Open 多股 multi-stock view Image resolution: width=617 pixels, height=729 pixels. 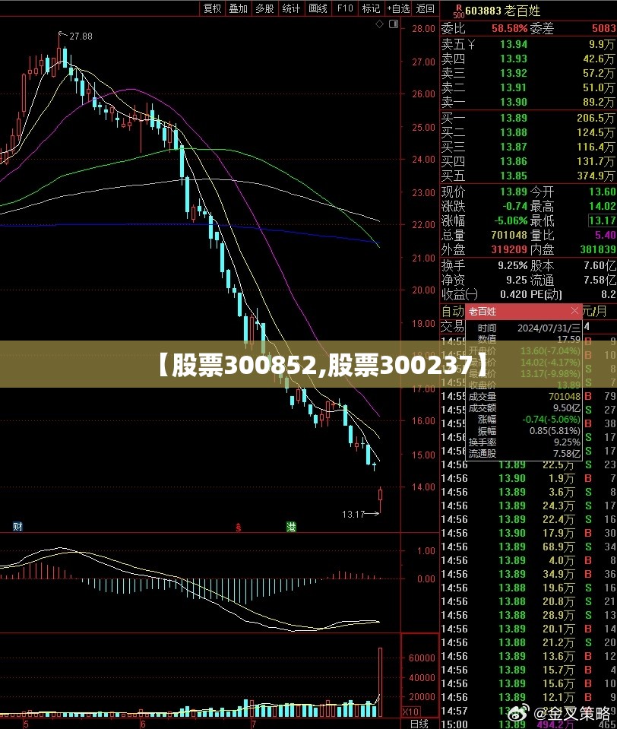coord(265,8)
